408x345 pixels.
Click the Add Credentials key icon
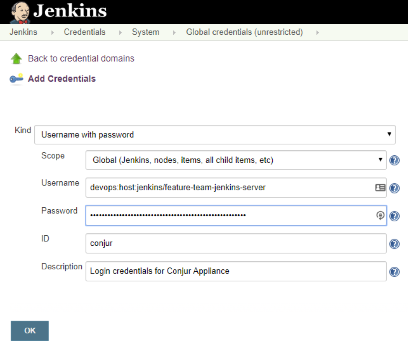(16, 79)
